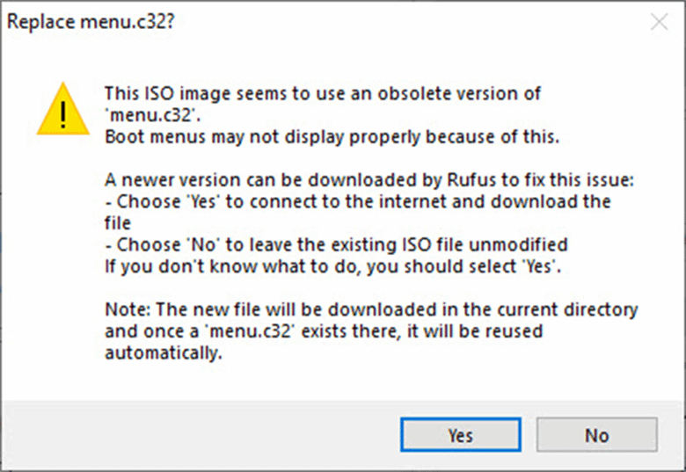686x472 pixels.
Task: Click 'Boot menus may not display properly' text
Action: click(332, 137)
